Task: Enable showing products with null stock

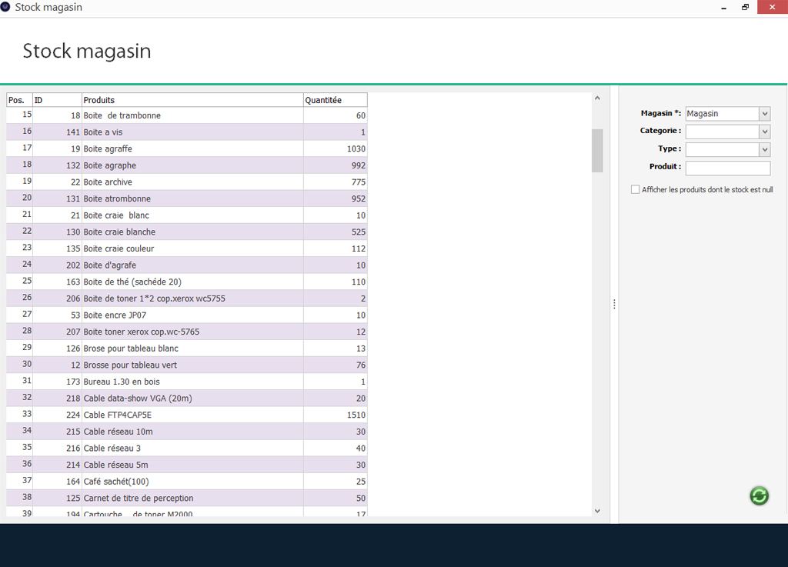Action: click(x=635, y=189)
